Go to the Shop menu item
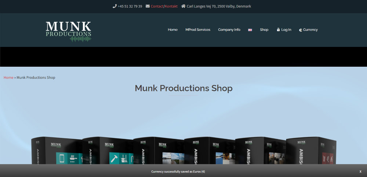The width and height of the screenshot is (367, 177). tap(264, 30)
